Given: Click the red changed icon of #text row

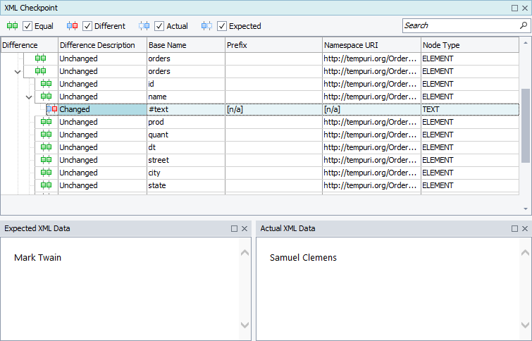Looking at the screenshot, I should point(53,109).
